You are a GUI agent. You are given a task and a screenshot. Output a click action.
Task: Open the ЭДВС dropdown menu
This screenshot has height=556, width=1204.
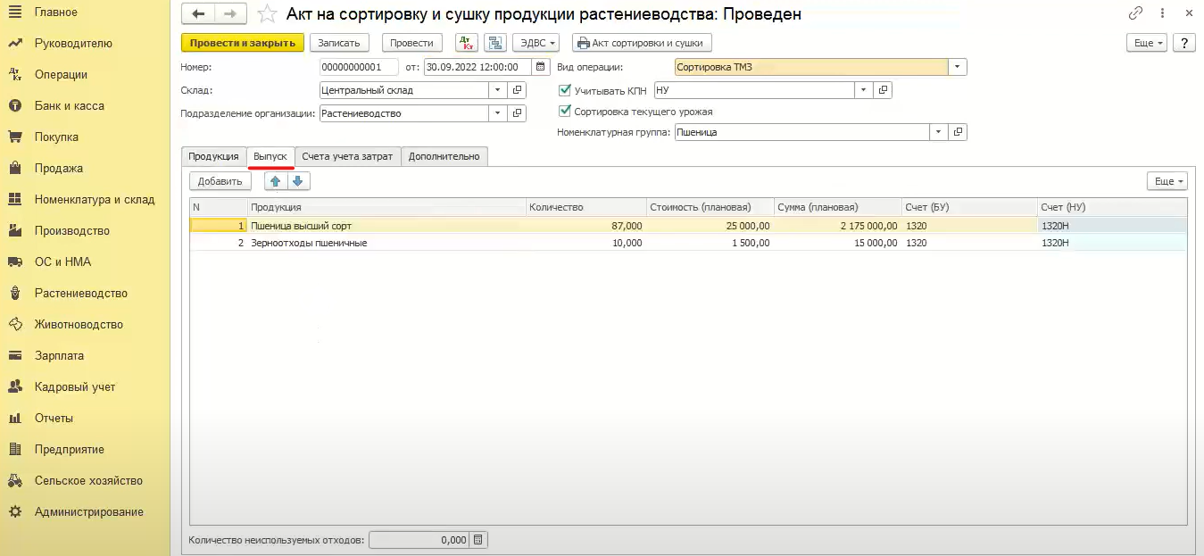coord(536,43)
